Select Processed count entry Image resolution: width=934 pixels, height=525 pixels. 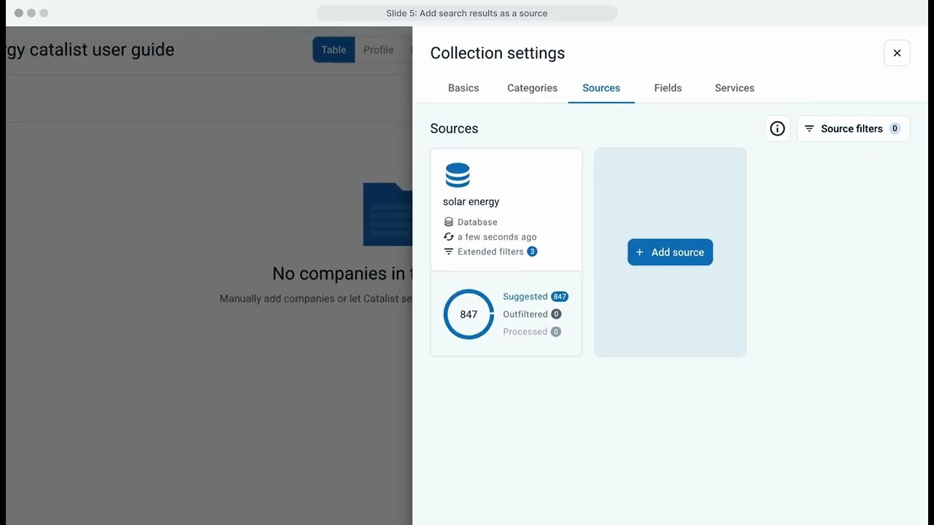tap(532, 332)
